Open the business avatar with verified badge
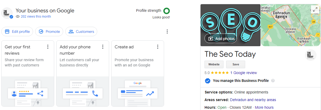 click(x=7, y=13)
